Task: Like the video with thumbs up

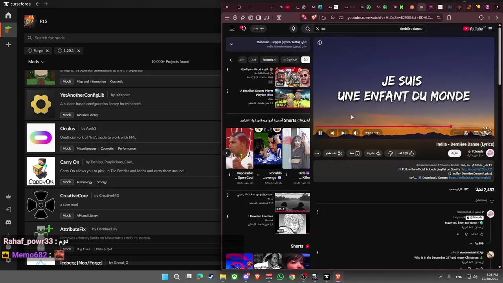Action: pos(406,153)
